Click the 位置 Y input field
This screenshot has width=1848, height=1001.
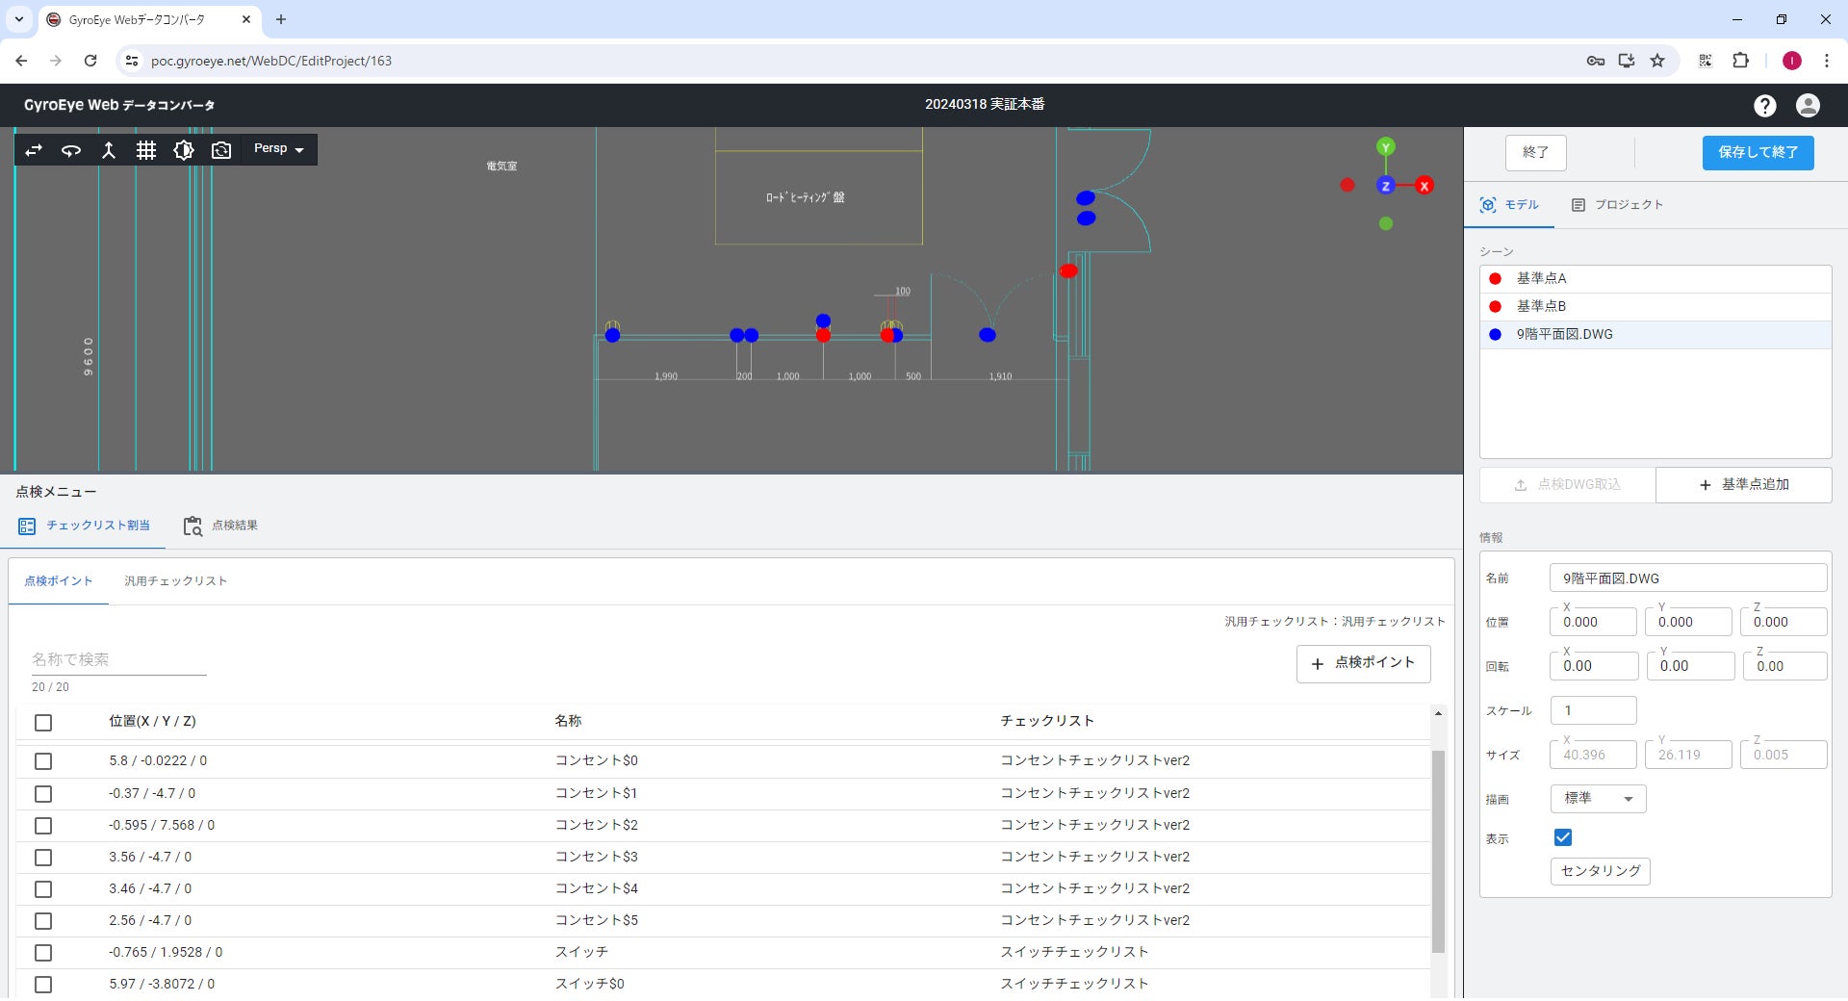[1687, 623]
